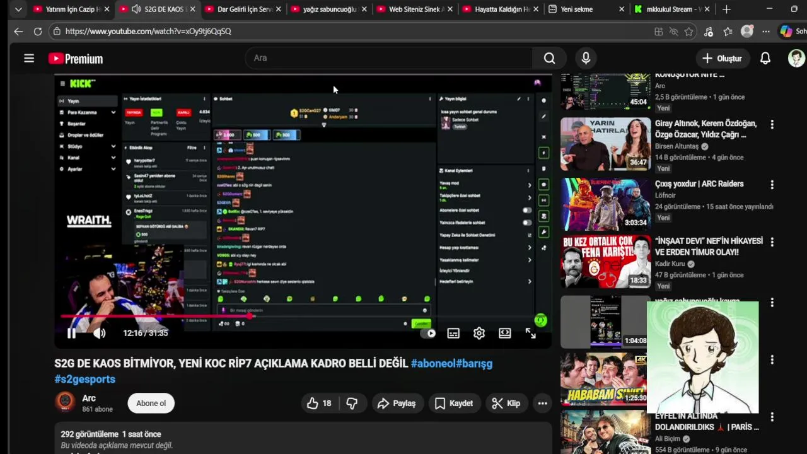Open the 1:04:08 video thumbnail
The height and width of the screenshot is (454, 807).
point(605,322)
